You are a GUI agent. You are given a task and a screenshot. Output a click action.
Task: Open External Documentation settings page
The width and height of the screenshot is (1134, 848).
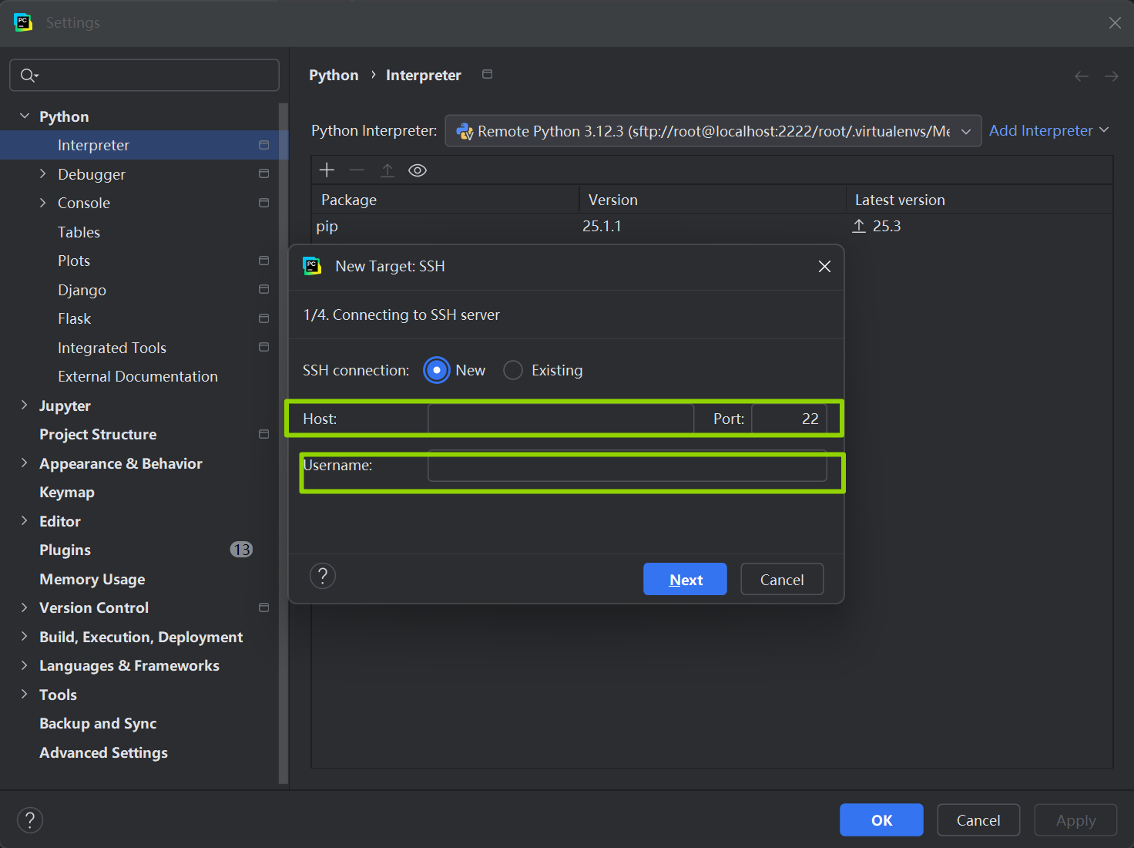click(138, 376)
